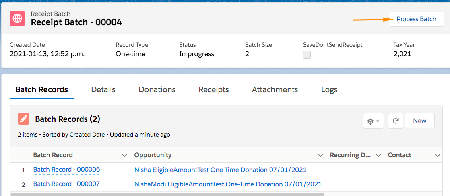
Task: Open the Details tab
Action: tap(103, 90)
